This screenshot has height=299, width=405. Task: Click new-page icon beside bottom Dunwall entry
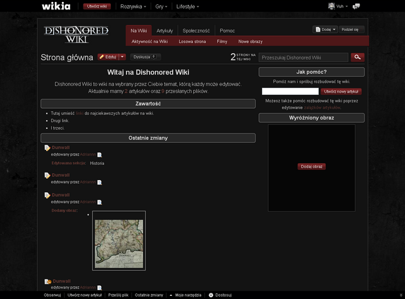[x=48, y=281]
